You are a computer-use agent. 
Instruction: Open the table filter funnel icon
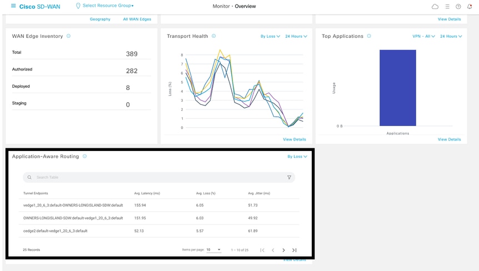tap(289, 177)
